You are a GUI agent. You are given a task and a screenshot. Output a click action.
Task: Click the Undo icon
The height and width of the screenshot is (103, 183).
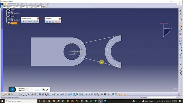(22, 94)
